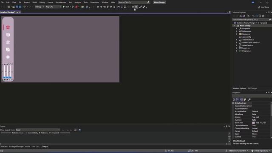Screen dimensions: 272x153
Task: Click the settings gear icon in the form's sidebar
Action: click(x=8, y=57)
